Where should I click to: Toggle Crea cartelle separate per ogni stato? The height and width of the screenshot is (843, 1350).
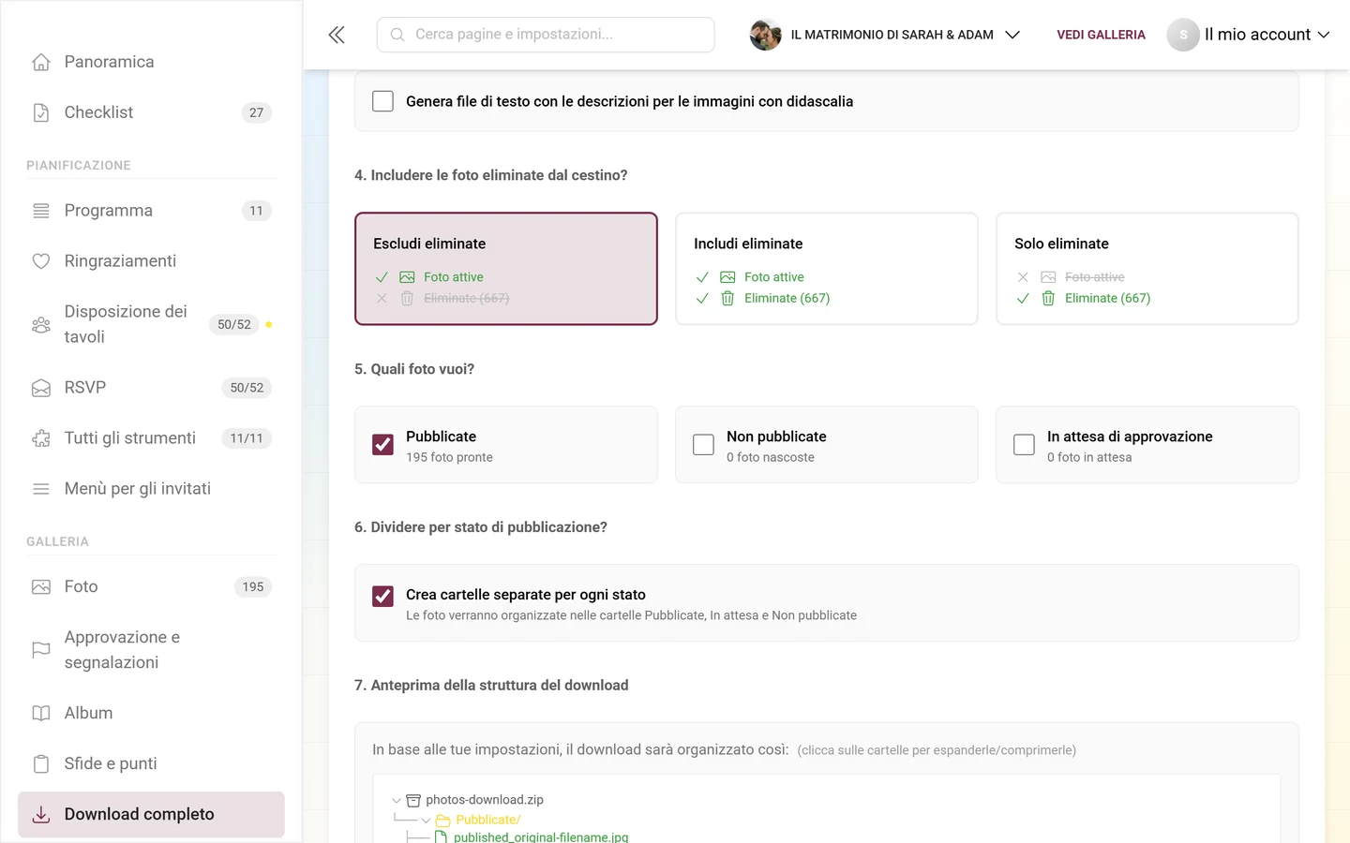coord(382,596)
